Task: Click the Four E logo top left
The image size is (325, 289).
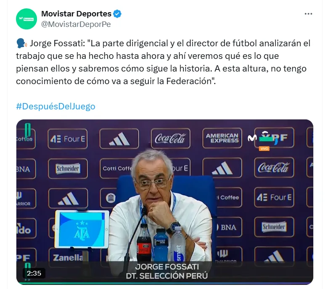Action: click(68, 139)
